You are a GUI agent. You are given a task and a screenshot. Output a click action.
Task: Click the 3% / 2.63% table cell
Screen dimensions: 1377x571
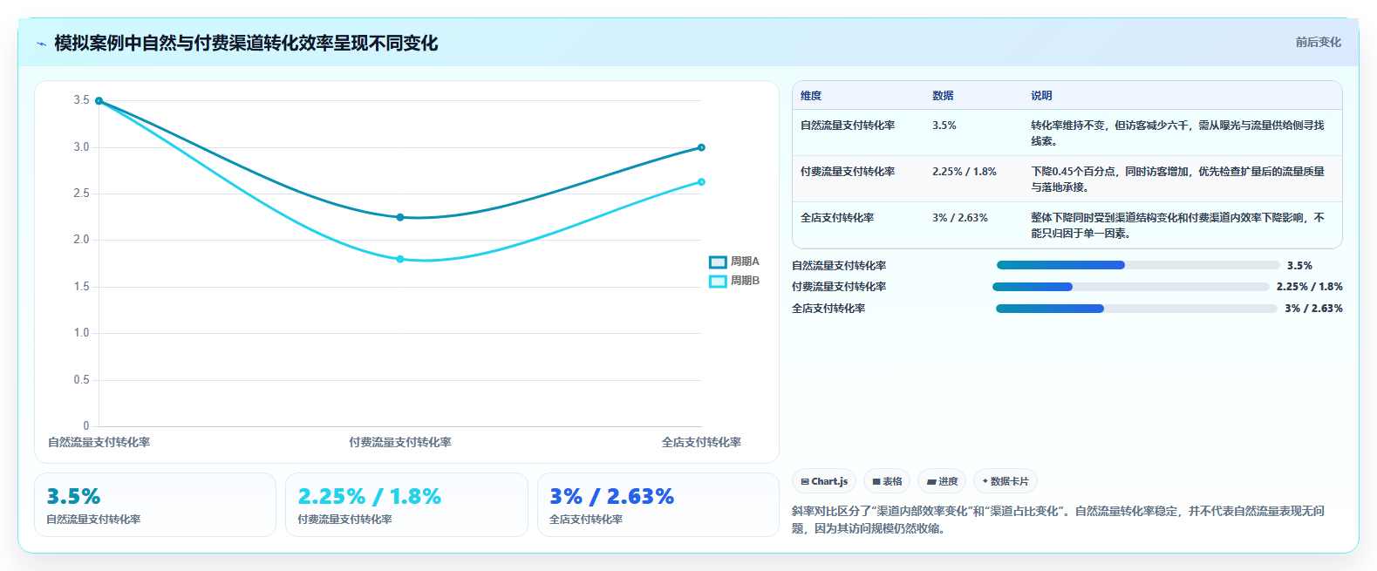(960, 218)
